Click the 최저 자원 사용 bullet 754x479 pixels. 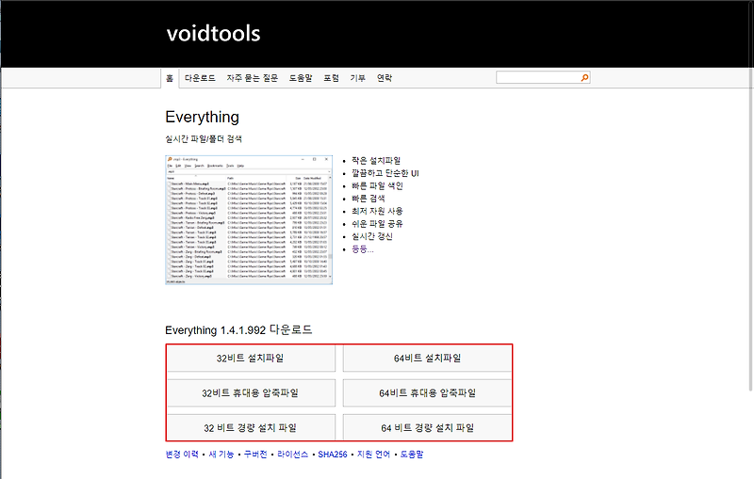[377, 211]
